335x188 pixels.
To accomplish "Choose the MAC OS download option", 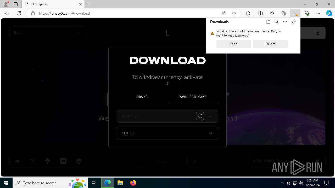I will click(x=167, y=133).
